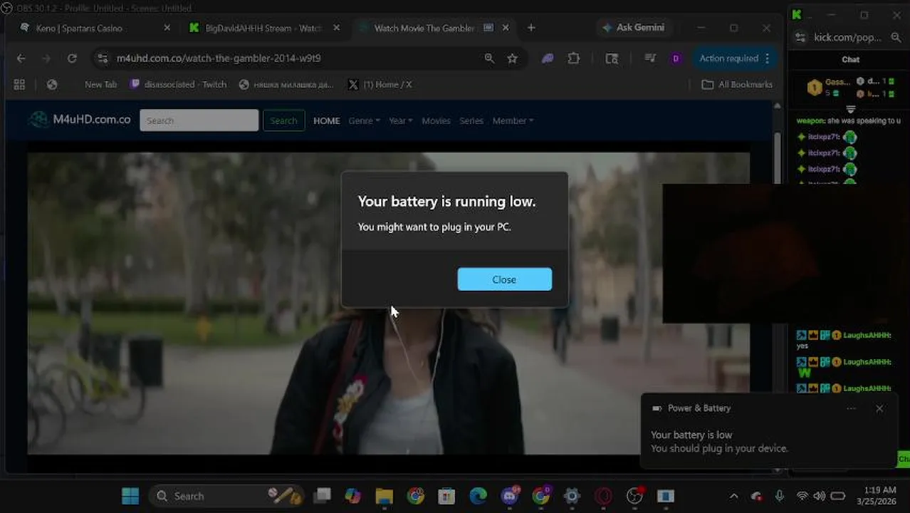The width and height of the screenshot is (910, 513).
Task: Expand the Member dropdown
Action: point(513,120)
